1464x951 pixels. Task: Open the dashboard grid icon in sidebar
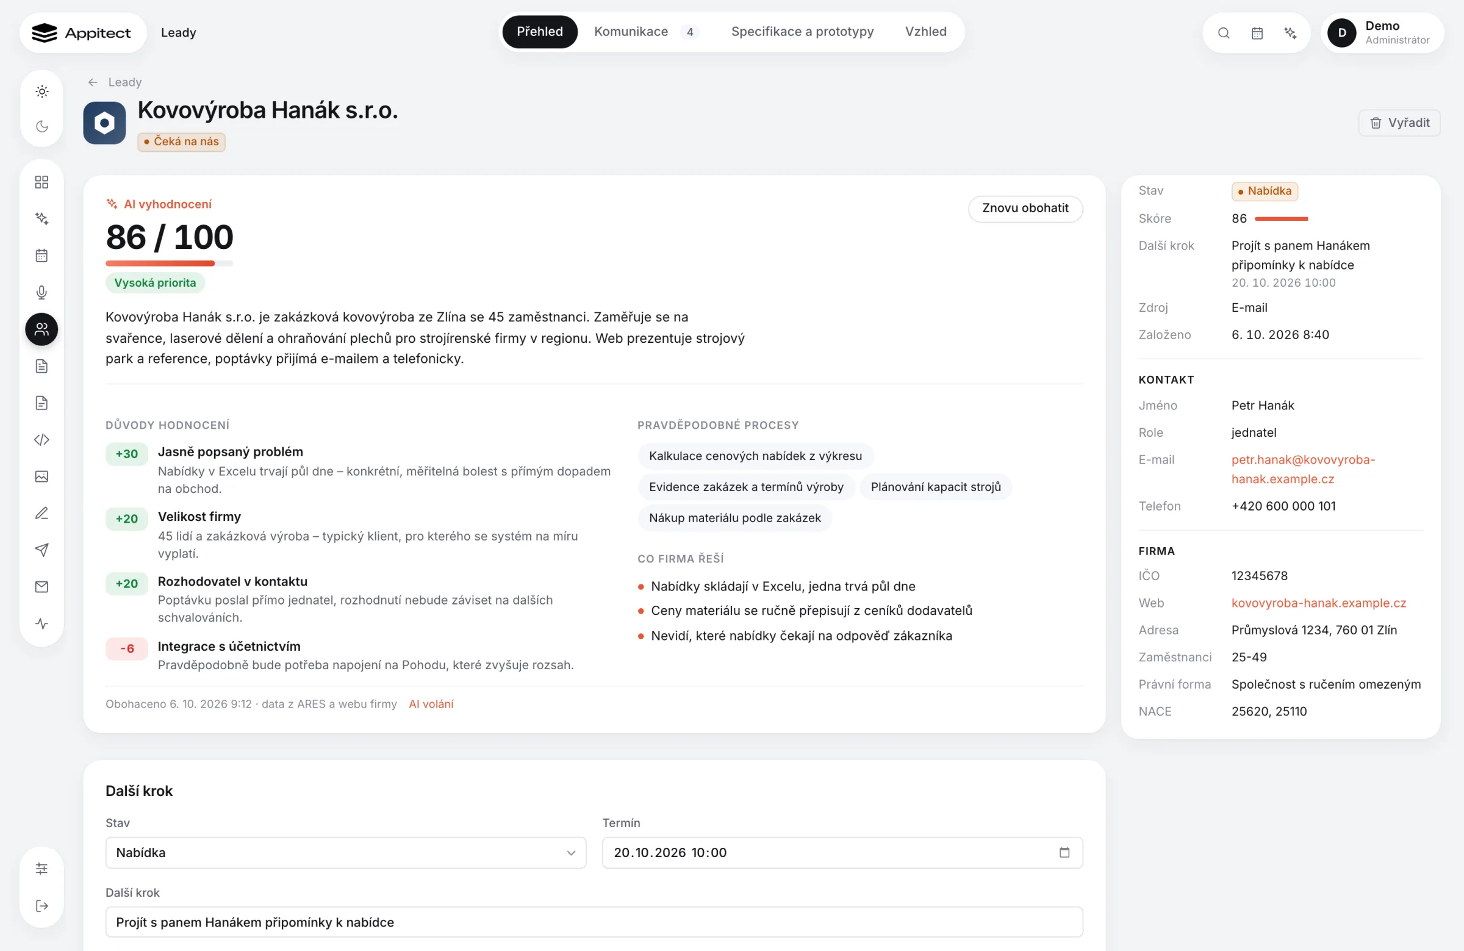41,182
